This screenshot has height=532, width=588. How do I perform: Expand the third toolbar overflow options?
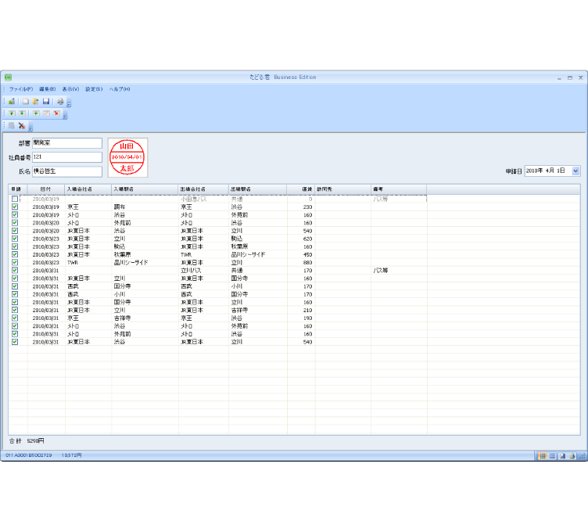pos(30,127)
